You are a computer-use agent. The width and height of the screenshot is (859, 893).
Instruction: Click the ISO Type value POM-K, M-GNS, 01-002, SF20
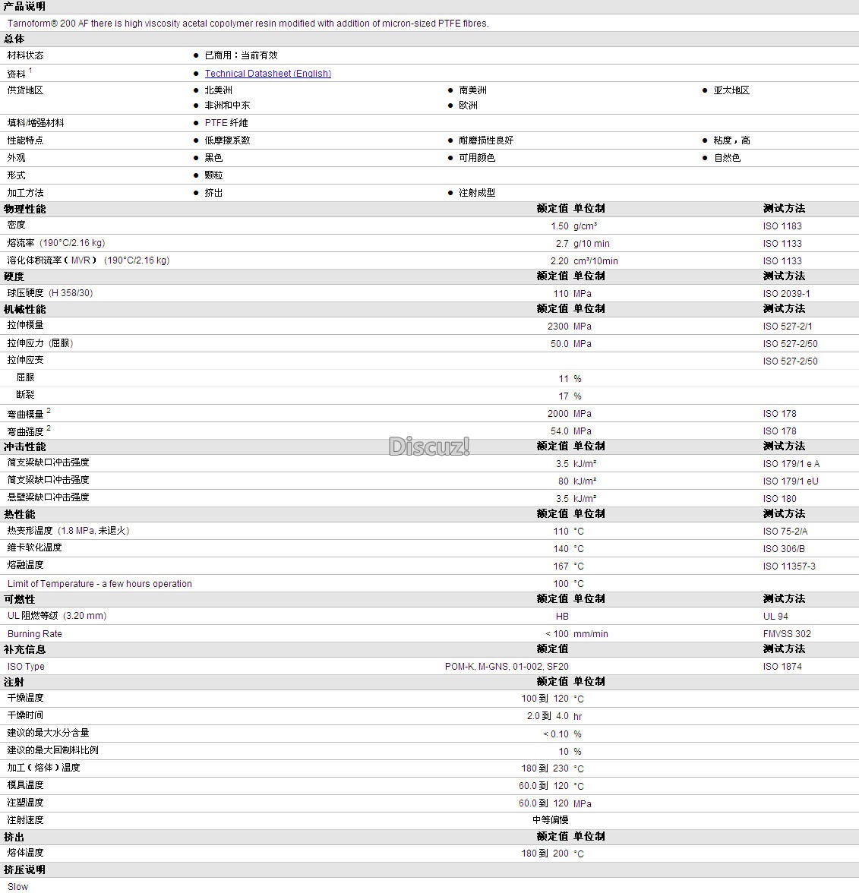pyautogui.click(x=507, y=667)
